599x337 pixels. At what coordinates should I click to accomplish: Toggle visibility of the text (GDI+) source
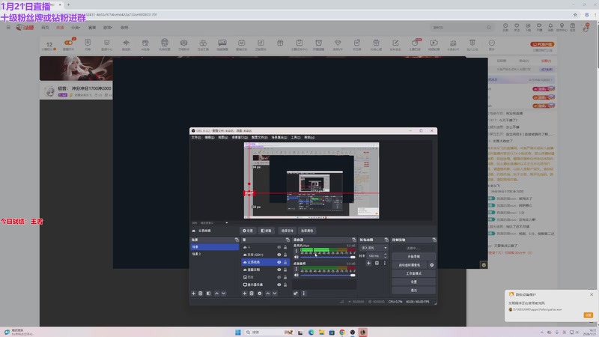coord(279,255)
